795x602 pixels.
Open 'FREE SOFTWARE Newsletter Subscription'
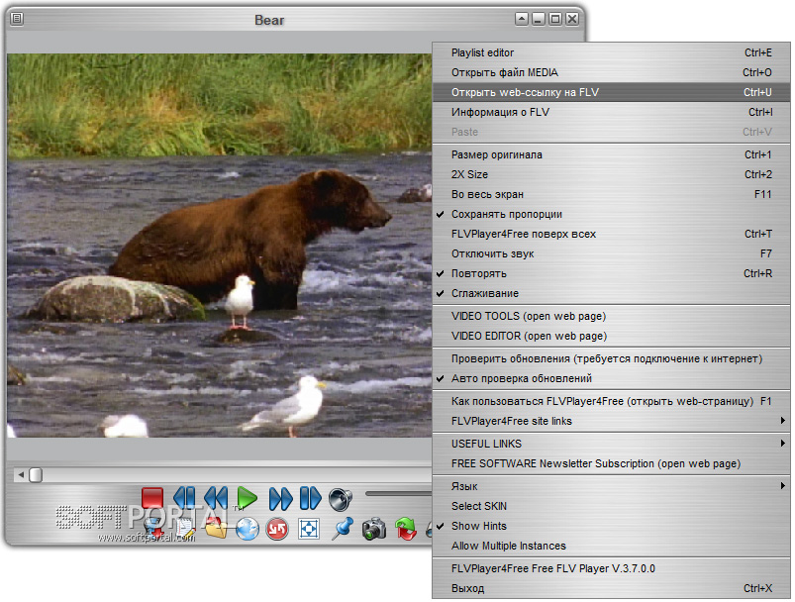(611, 464)
